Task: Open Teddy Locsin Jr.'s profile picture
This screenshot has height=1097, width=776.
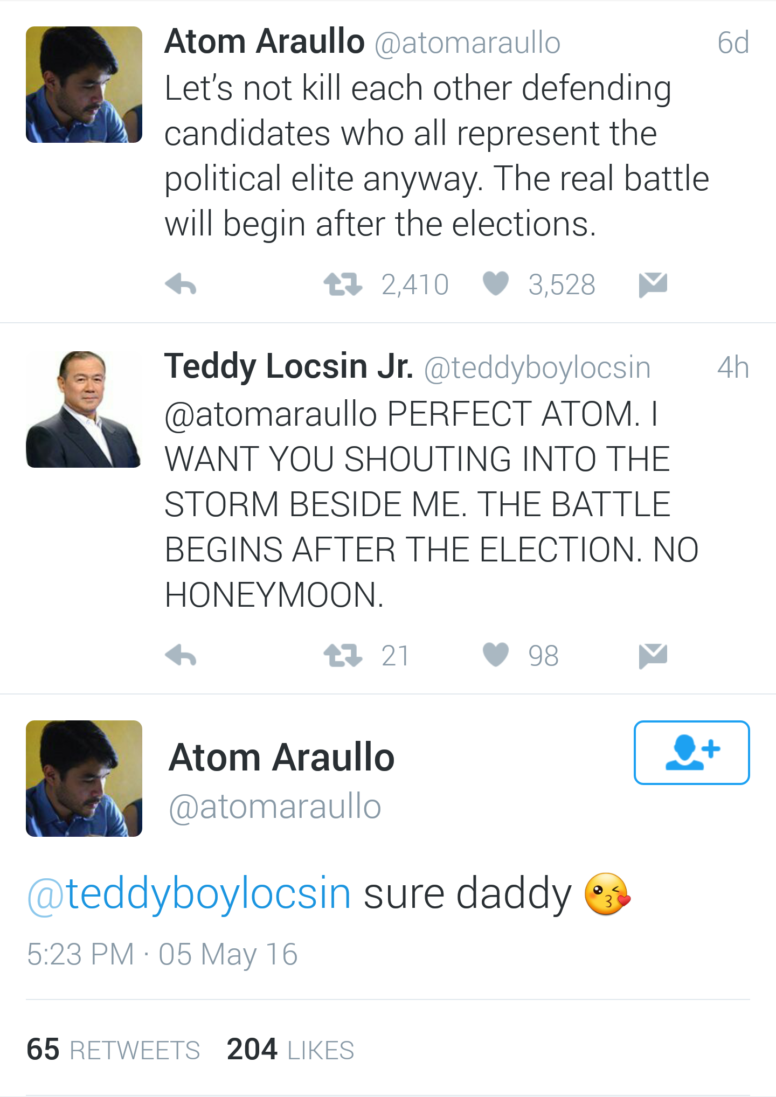Action: click(x=84, y=409)
